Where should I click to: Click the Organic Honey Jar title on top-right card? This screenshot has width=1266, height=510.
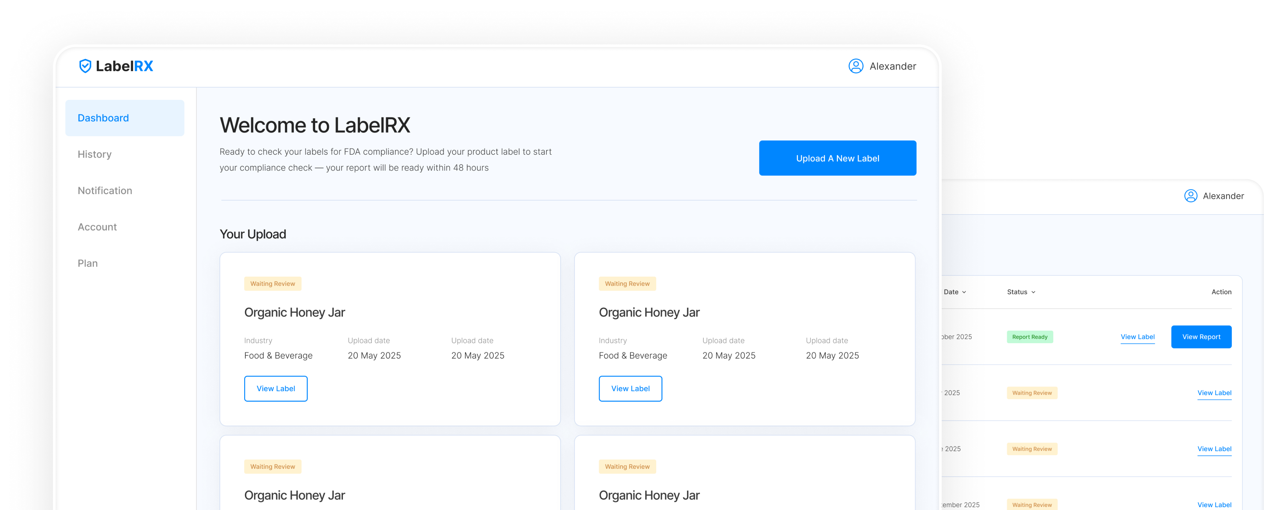pyautogui.click(x=649, y=312)
